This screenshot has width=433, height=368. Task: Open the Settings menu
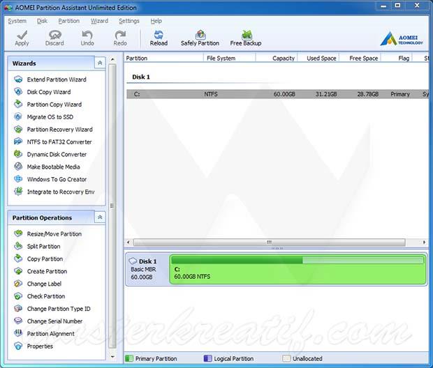click(x=129, y=21)
